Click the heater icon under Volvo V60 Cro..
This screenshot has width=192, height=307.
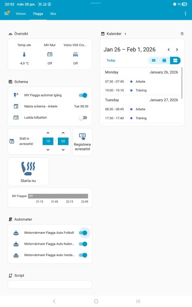pos(75,54)
